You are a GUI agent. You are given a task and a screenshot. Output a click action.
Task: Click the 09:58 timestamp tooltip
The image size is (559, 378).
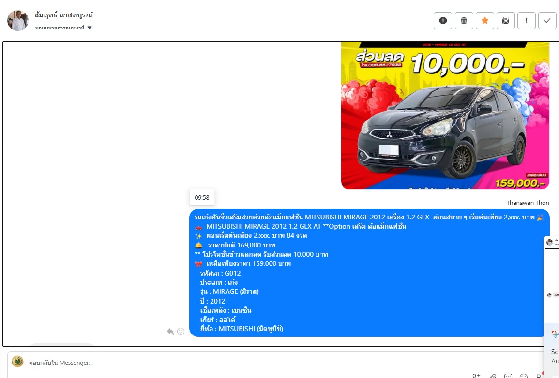(202, 198)
